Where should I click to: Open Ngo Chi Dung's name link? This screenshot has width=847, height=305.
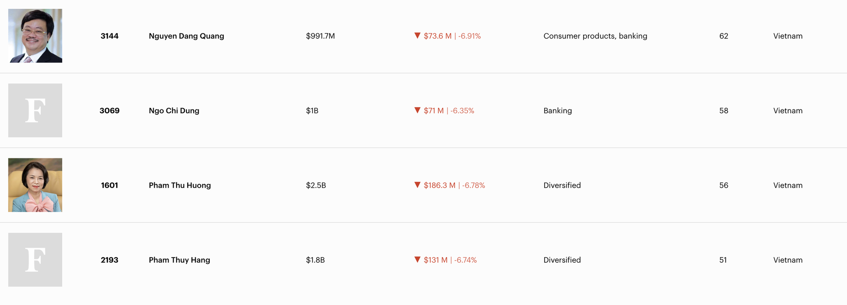pyautogui.click(x=174, y=111)
